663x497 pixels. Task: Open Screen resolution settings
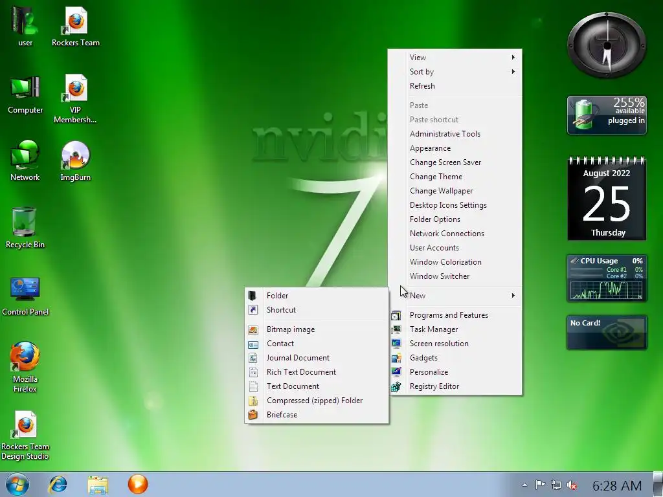455,344
